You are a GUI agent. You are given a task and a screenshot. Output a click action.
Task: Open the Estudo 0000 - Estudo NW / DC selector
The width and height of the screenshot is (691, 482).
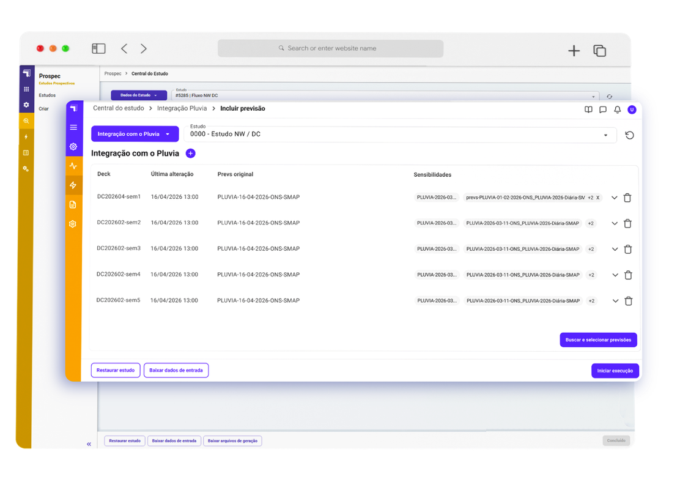(x=400, y=134)
